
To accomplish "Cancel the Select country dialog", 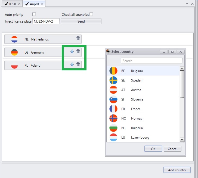I will [172, 149].
